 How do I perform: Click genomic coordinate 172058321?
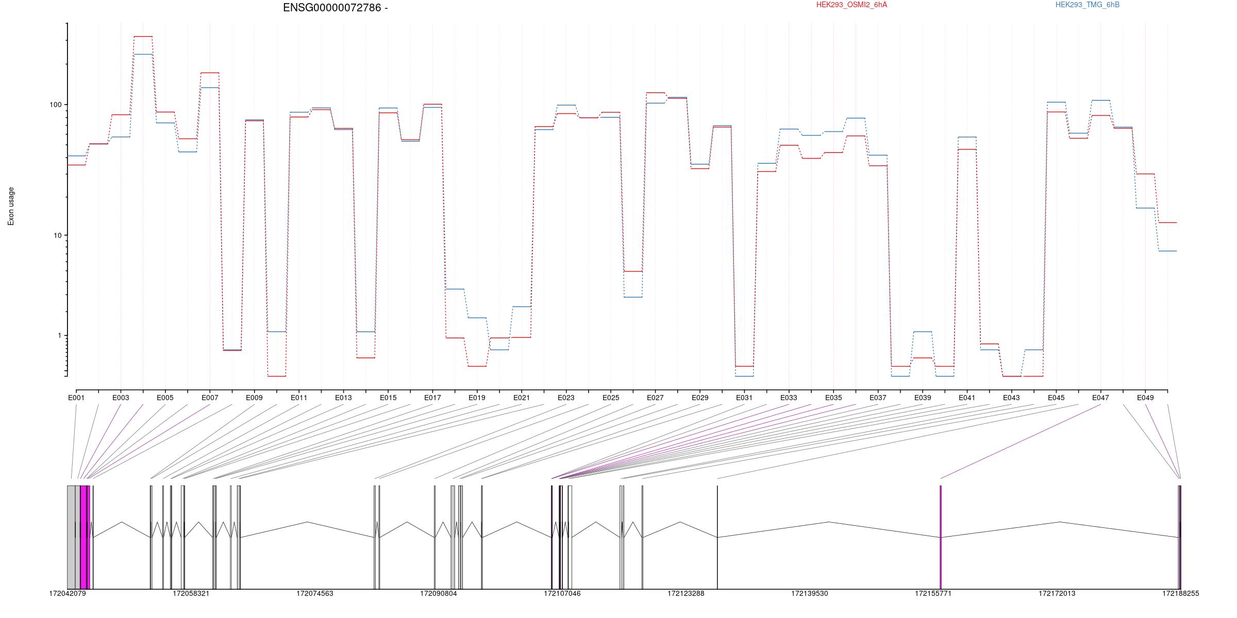pos(191,593)
